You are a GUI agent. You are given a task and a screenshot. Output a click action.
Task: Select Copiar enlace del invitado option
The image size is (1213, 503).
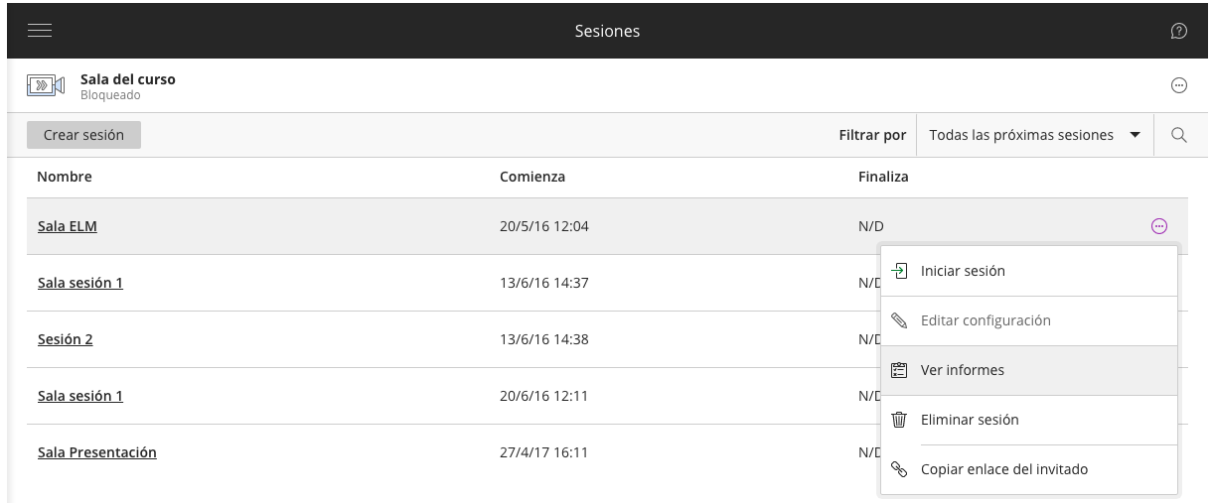(x=1003, y=469)
